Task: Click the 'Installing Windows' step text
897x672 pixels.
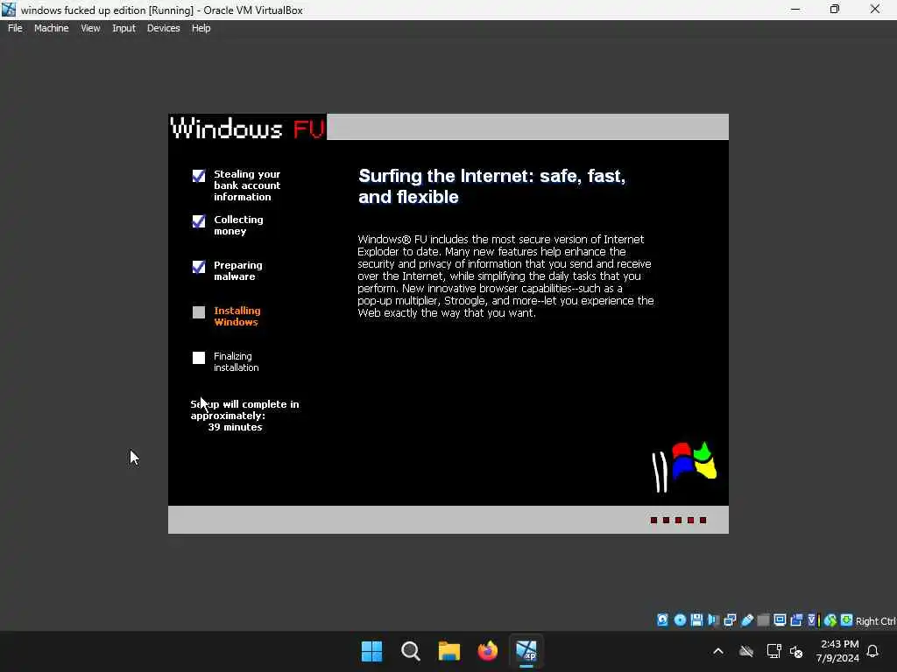Action: click(237, 316)
